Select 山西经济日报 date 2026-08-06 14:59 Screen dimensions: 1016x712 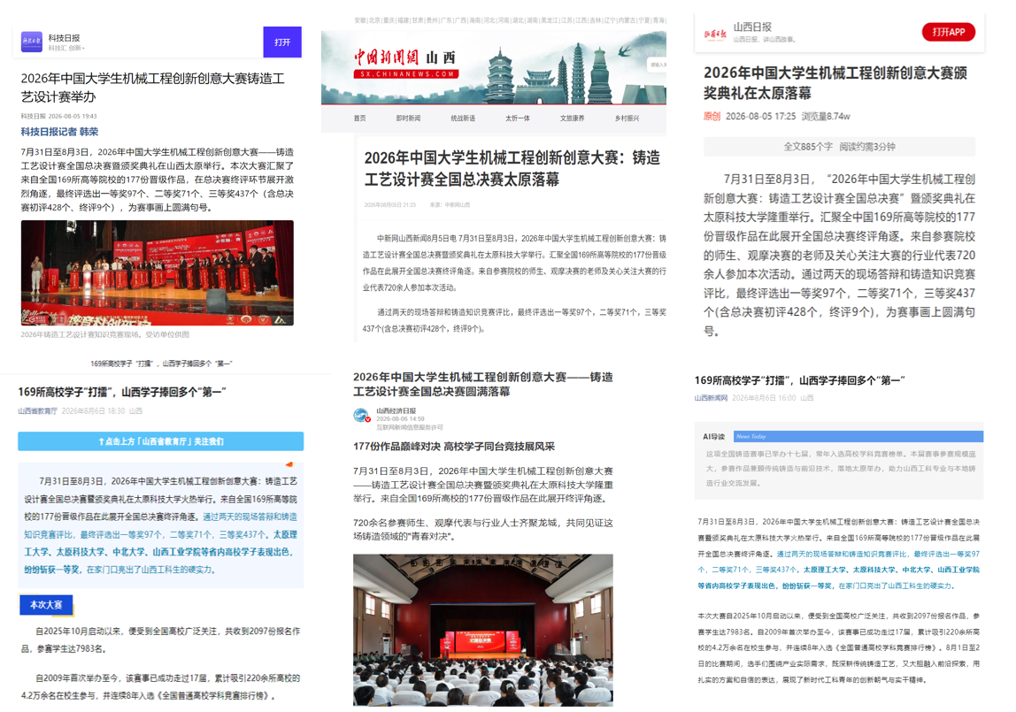click(x=400, y=418)
